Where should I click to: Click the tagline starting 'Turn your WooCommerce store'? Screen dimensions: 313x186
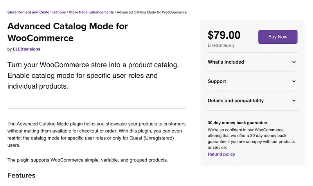[93, 75]
